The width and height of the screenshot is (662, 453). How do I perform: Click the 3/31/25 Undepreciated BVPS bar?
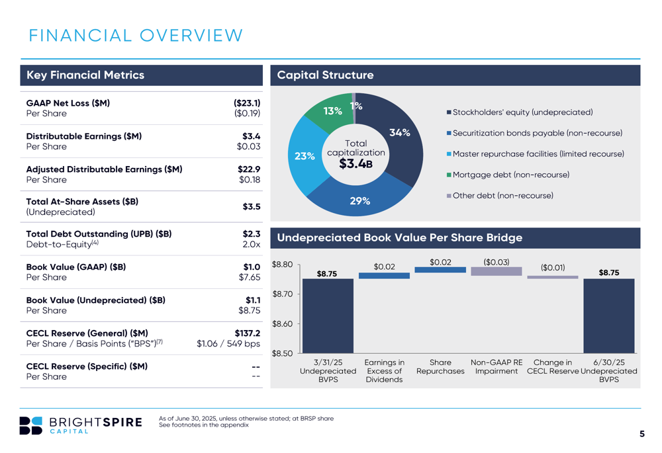[328, 316]
